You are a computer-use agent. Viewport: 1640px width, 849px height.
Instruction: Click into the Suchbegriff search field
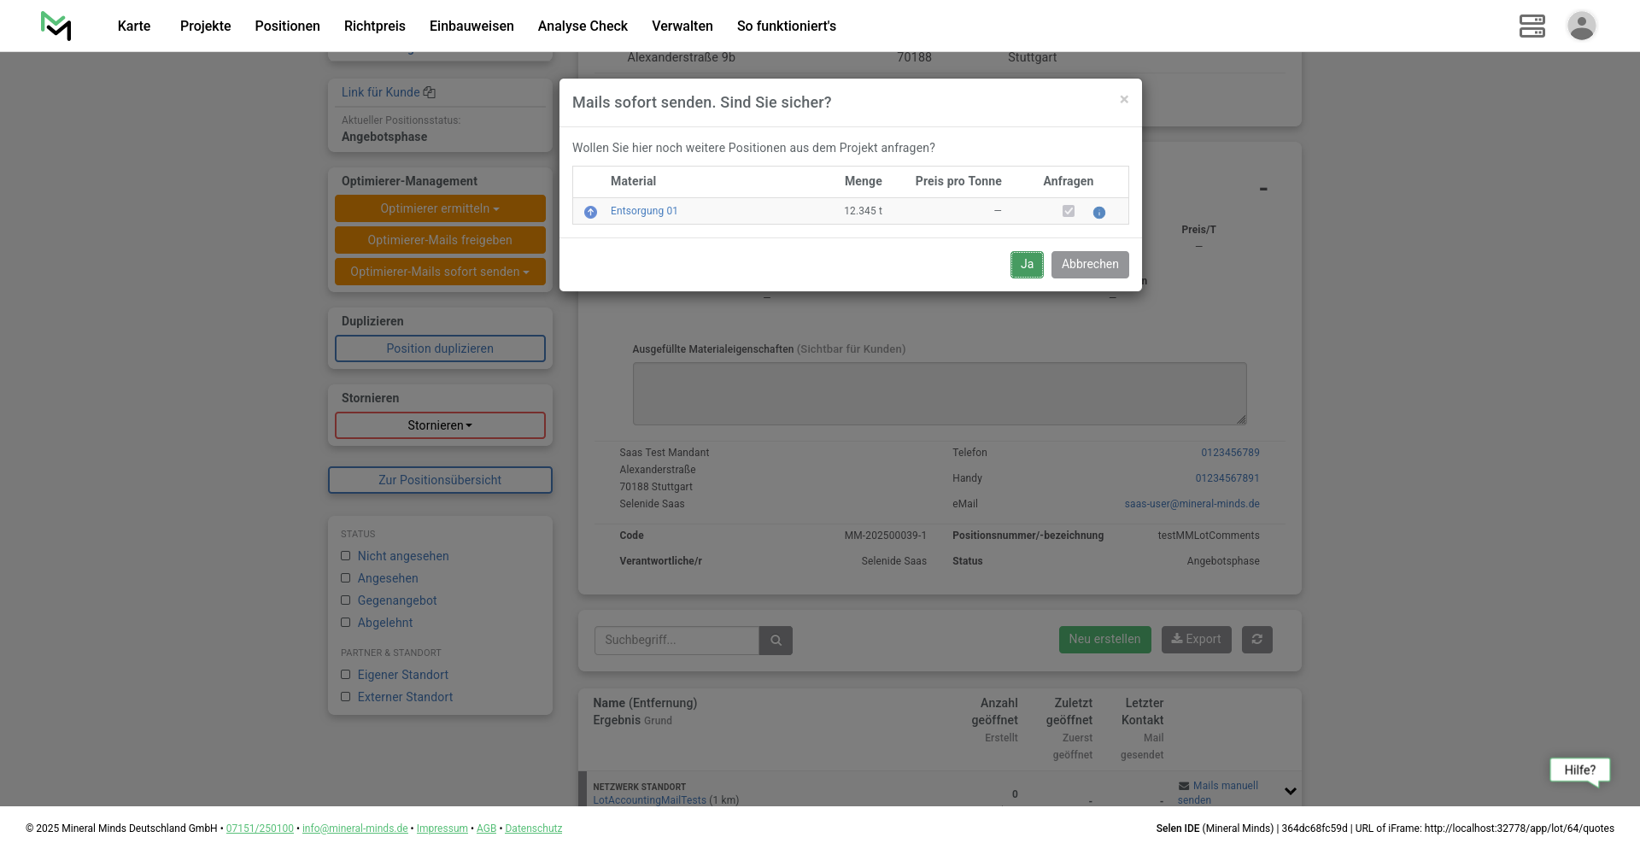click(676, 641)
